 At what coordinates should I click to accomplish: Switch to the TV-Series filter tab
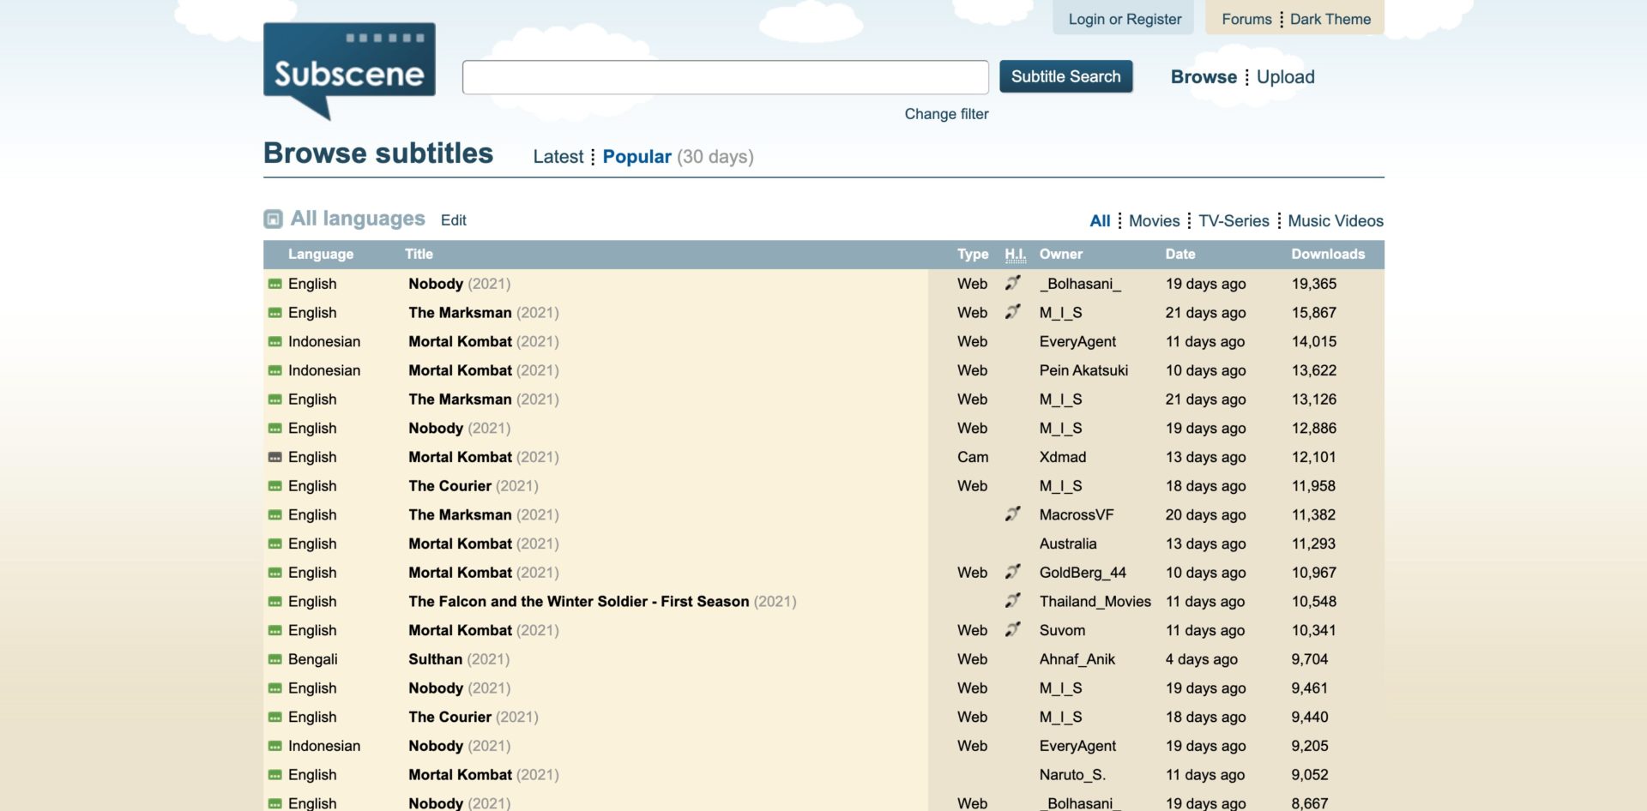pos(1235,220)
